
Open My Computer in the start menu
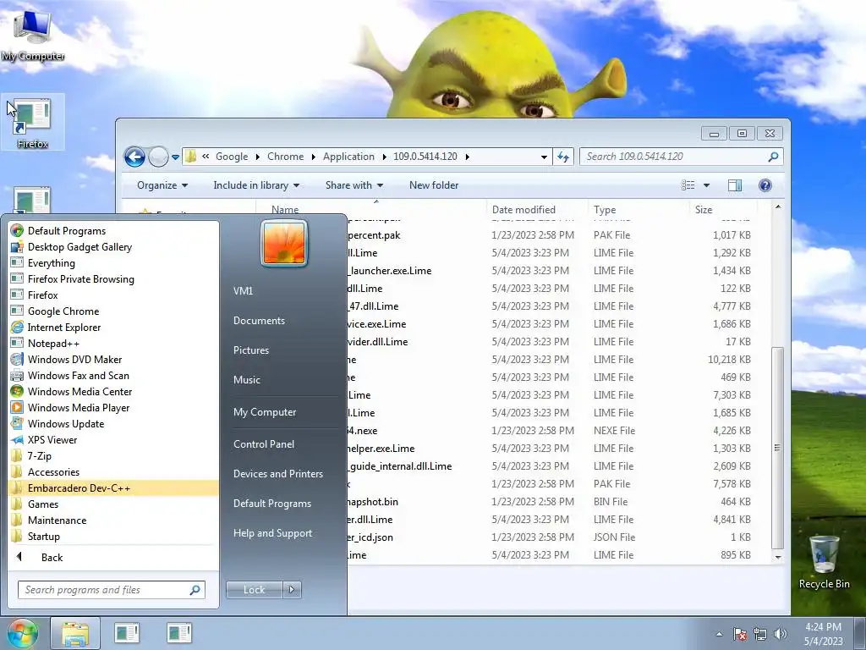[265, 412]
